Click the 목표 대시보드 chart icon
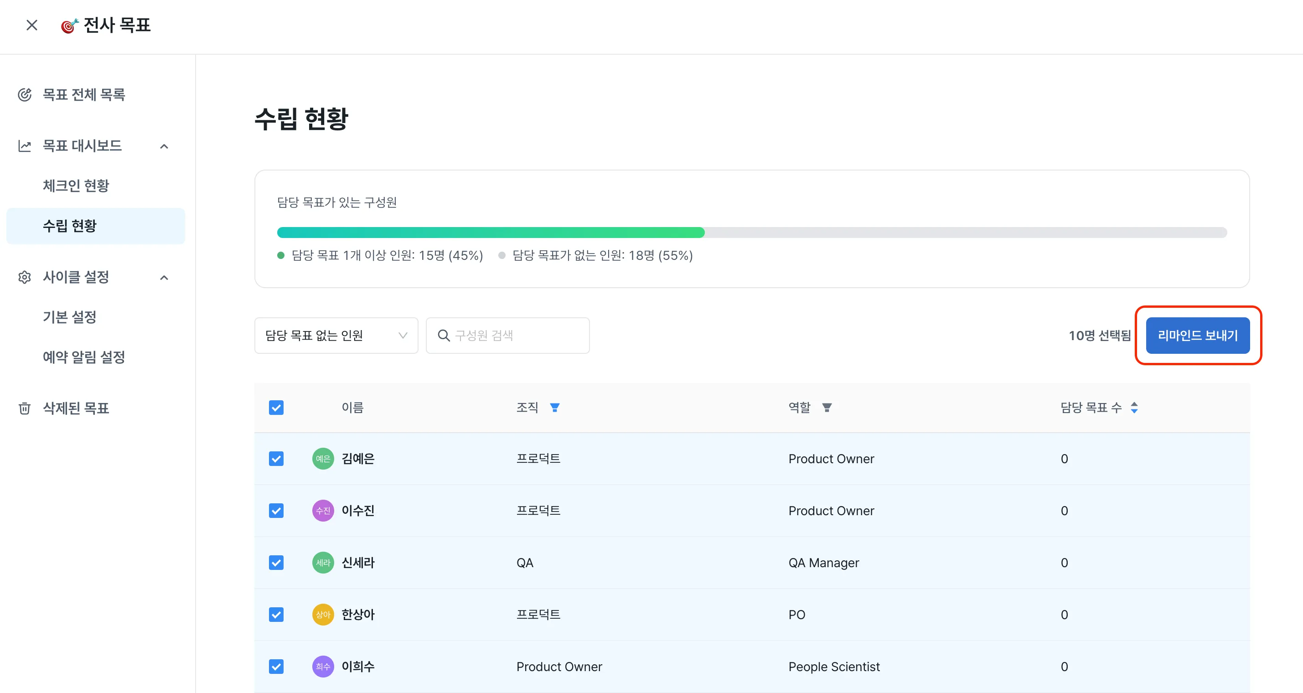The height and width of the screenshot is (693, 1303). click(25, 146)
